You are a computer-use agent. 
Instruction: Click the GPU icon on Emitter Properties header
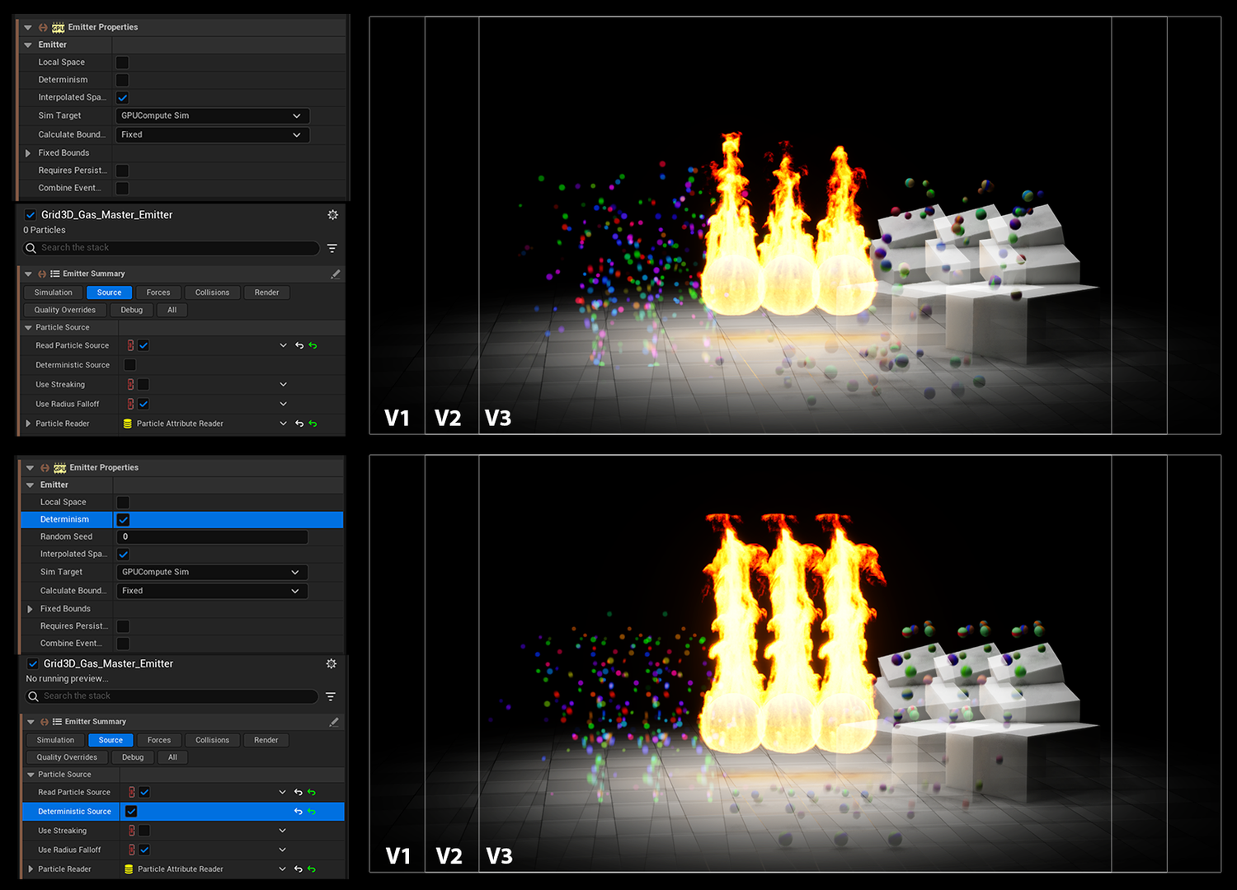58,27
